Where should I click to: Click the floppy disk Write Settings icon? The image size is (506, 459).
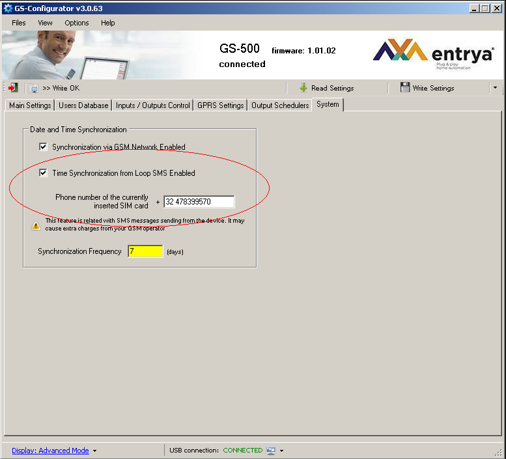tap(404, 87)
